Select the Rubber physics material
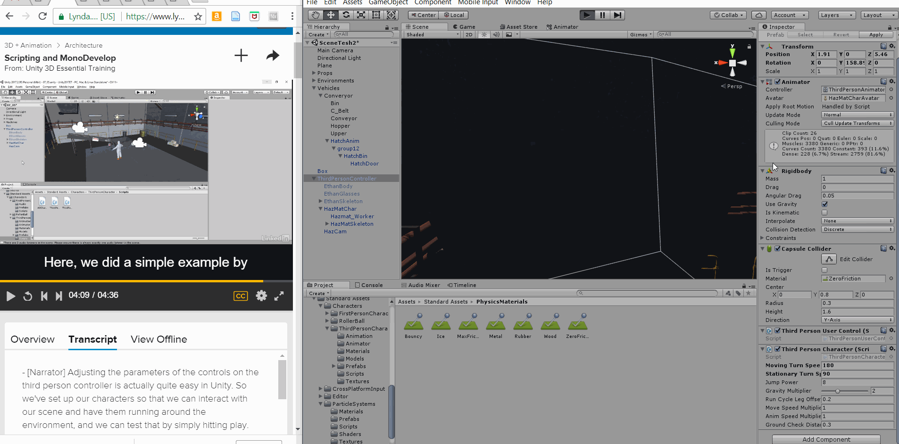 tap(523, 326)
